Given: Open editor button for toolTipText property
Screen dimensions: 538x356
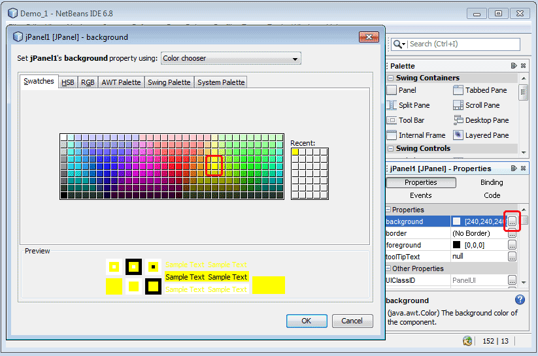Looking at the screenshot, I should pyautogui.click(x=512, y=257).
